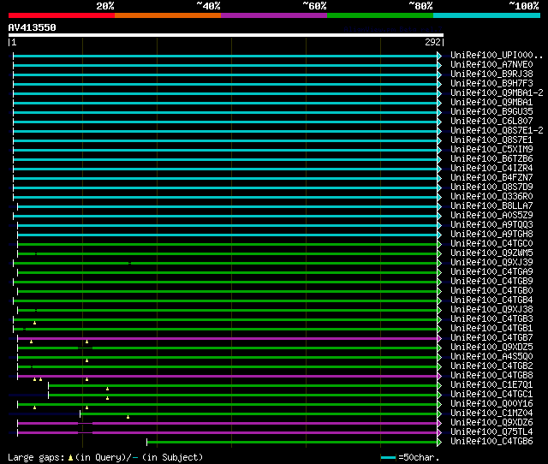Click the green ~80% identity legend segment
Viewport: 548px width, 464px height.
pyautogui.click(x=379, y=15)
